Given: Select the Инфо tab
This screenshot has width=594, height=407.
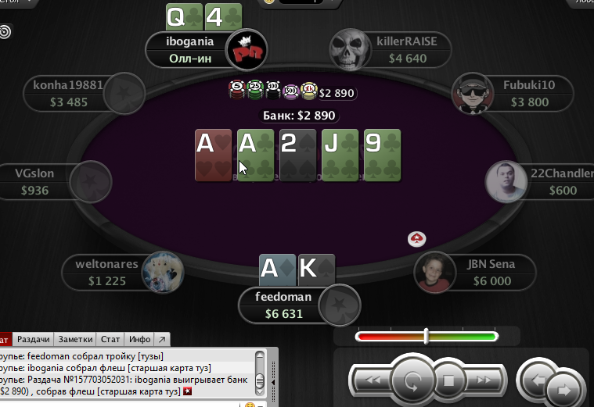Looking at the screenshot, I should 139,339.
